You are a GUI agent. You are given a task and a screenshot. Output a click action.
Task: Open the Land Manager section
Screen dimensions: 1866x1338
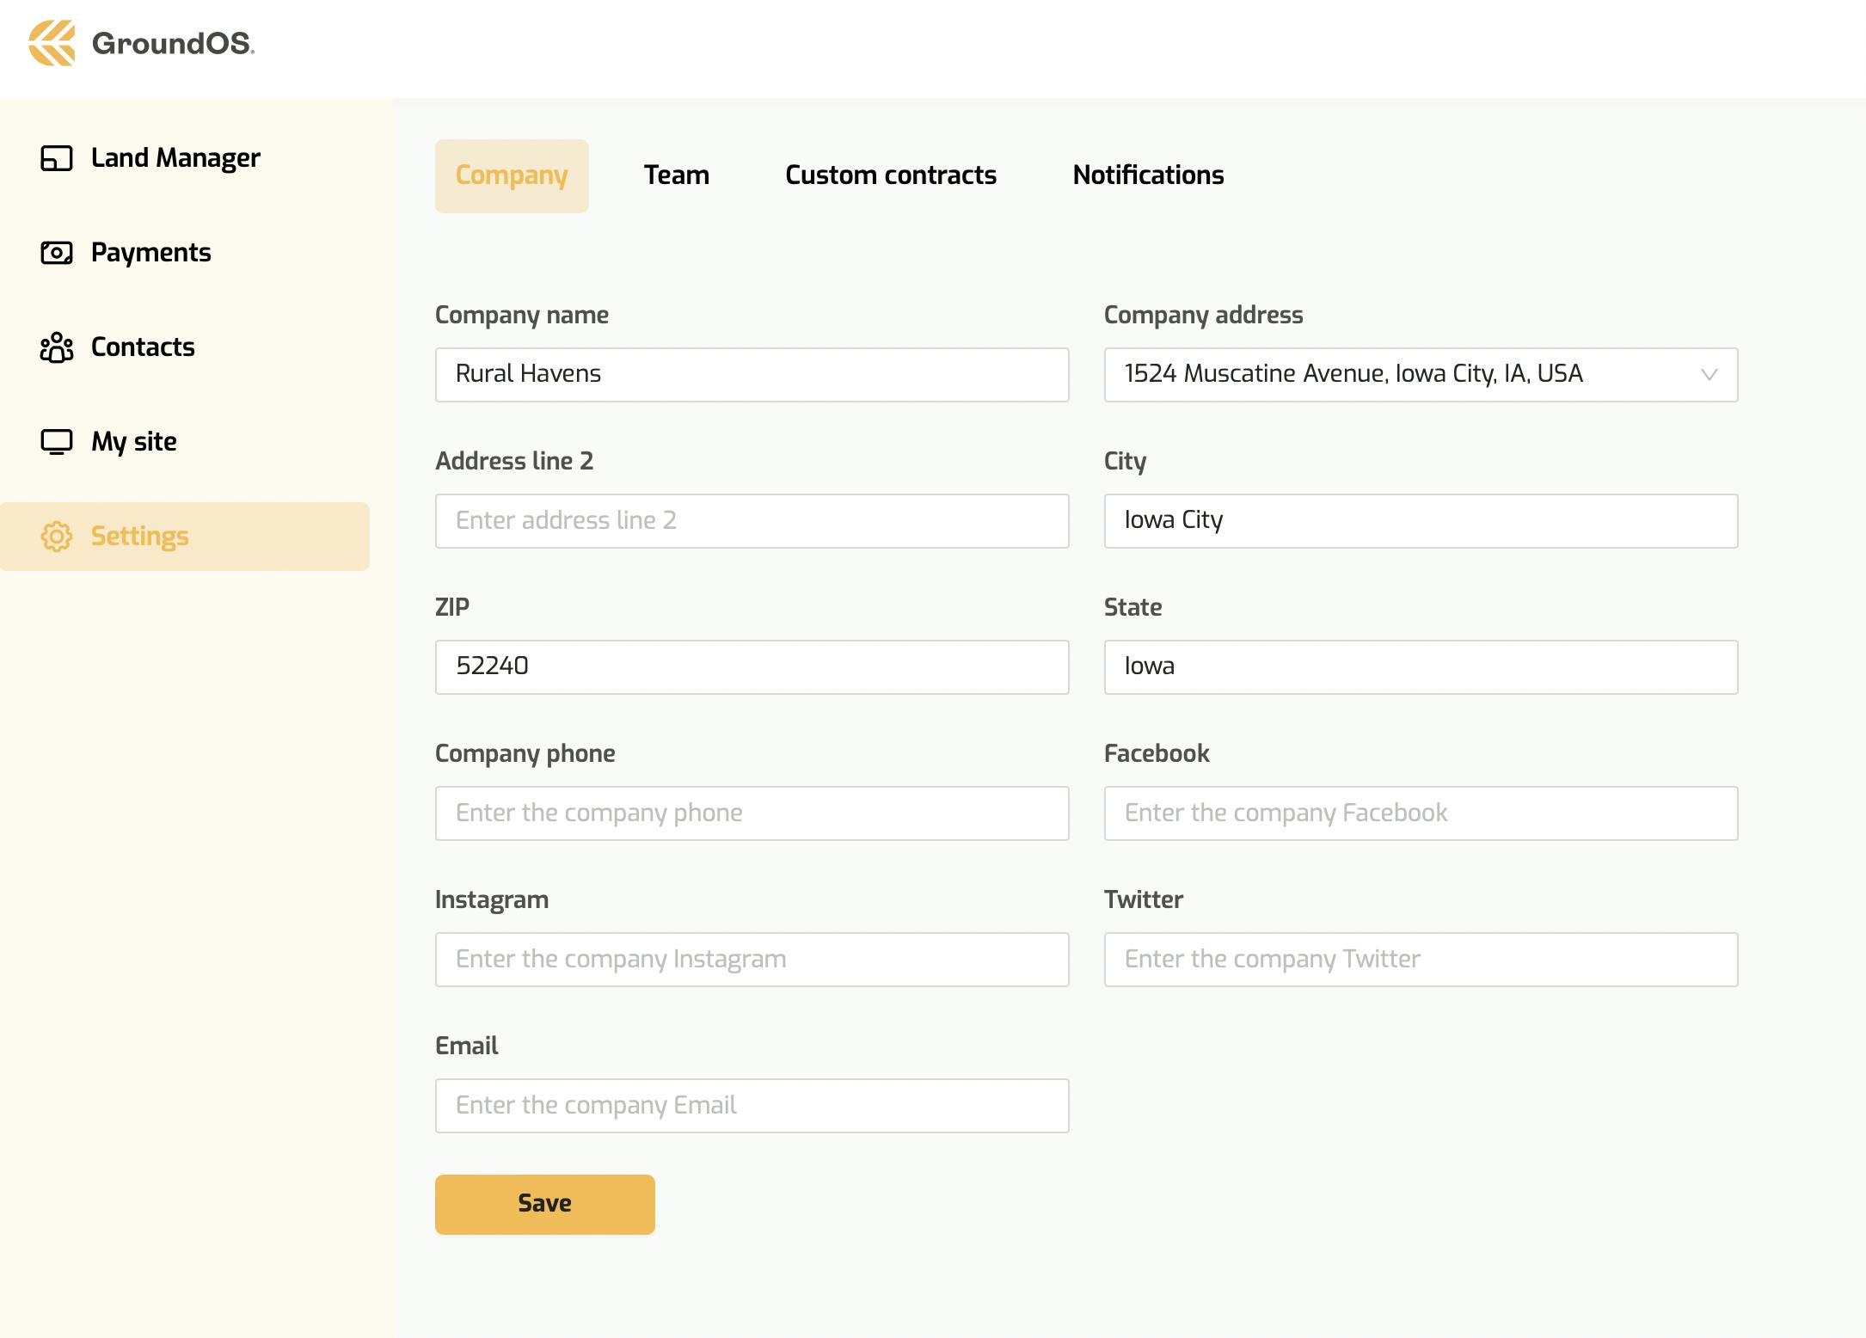tap(176, 157)
